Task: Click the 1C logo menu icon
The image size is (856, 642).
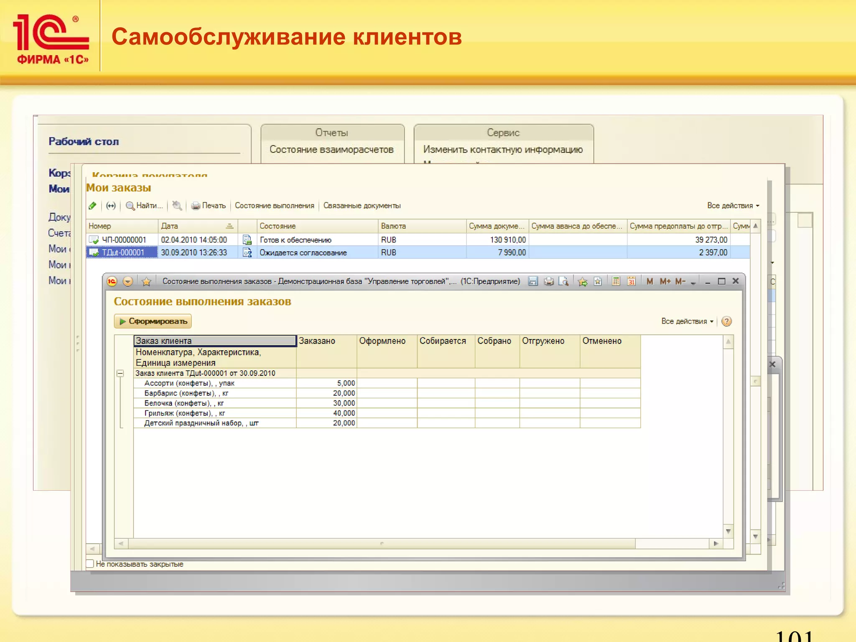Action: coord(112,281)
